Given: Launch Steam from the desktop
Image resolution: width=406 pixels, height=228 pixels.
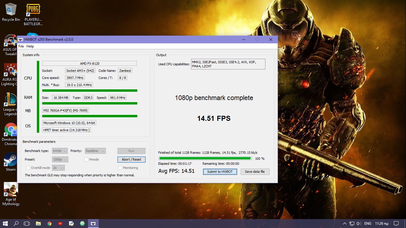Looking at the screenshot, I should [x=11, y=162].
